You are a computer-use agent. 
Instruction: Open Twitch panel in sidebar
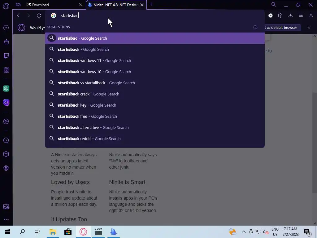pos(6,56)
